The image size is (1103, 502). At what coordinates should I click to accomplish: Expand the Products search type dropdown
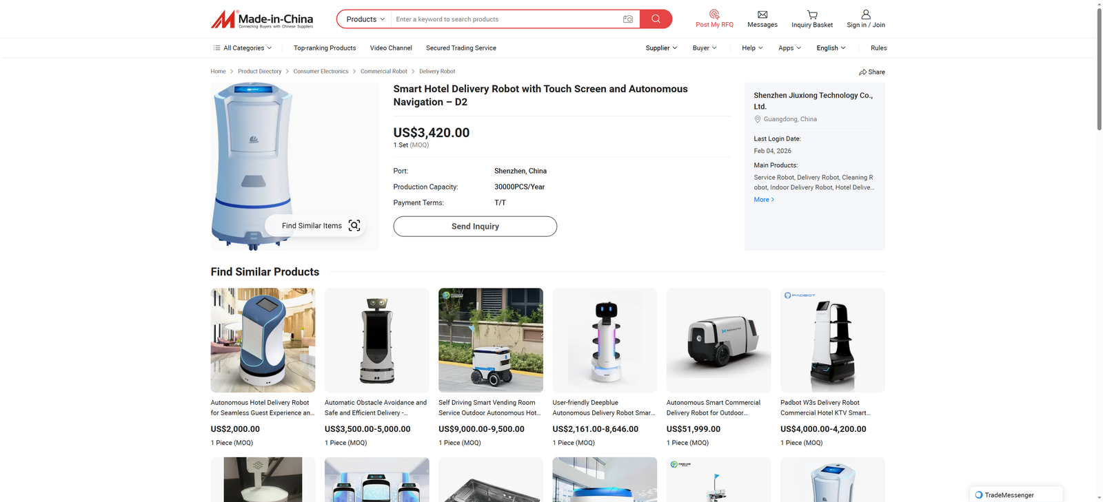(365, 19)
